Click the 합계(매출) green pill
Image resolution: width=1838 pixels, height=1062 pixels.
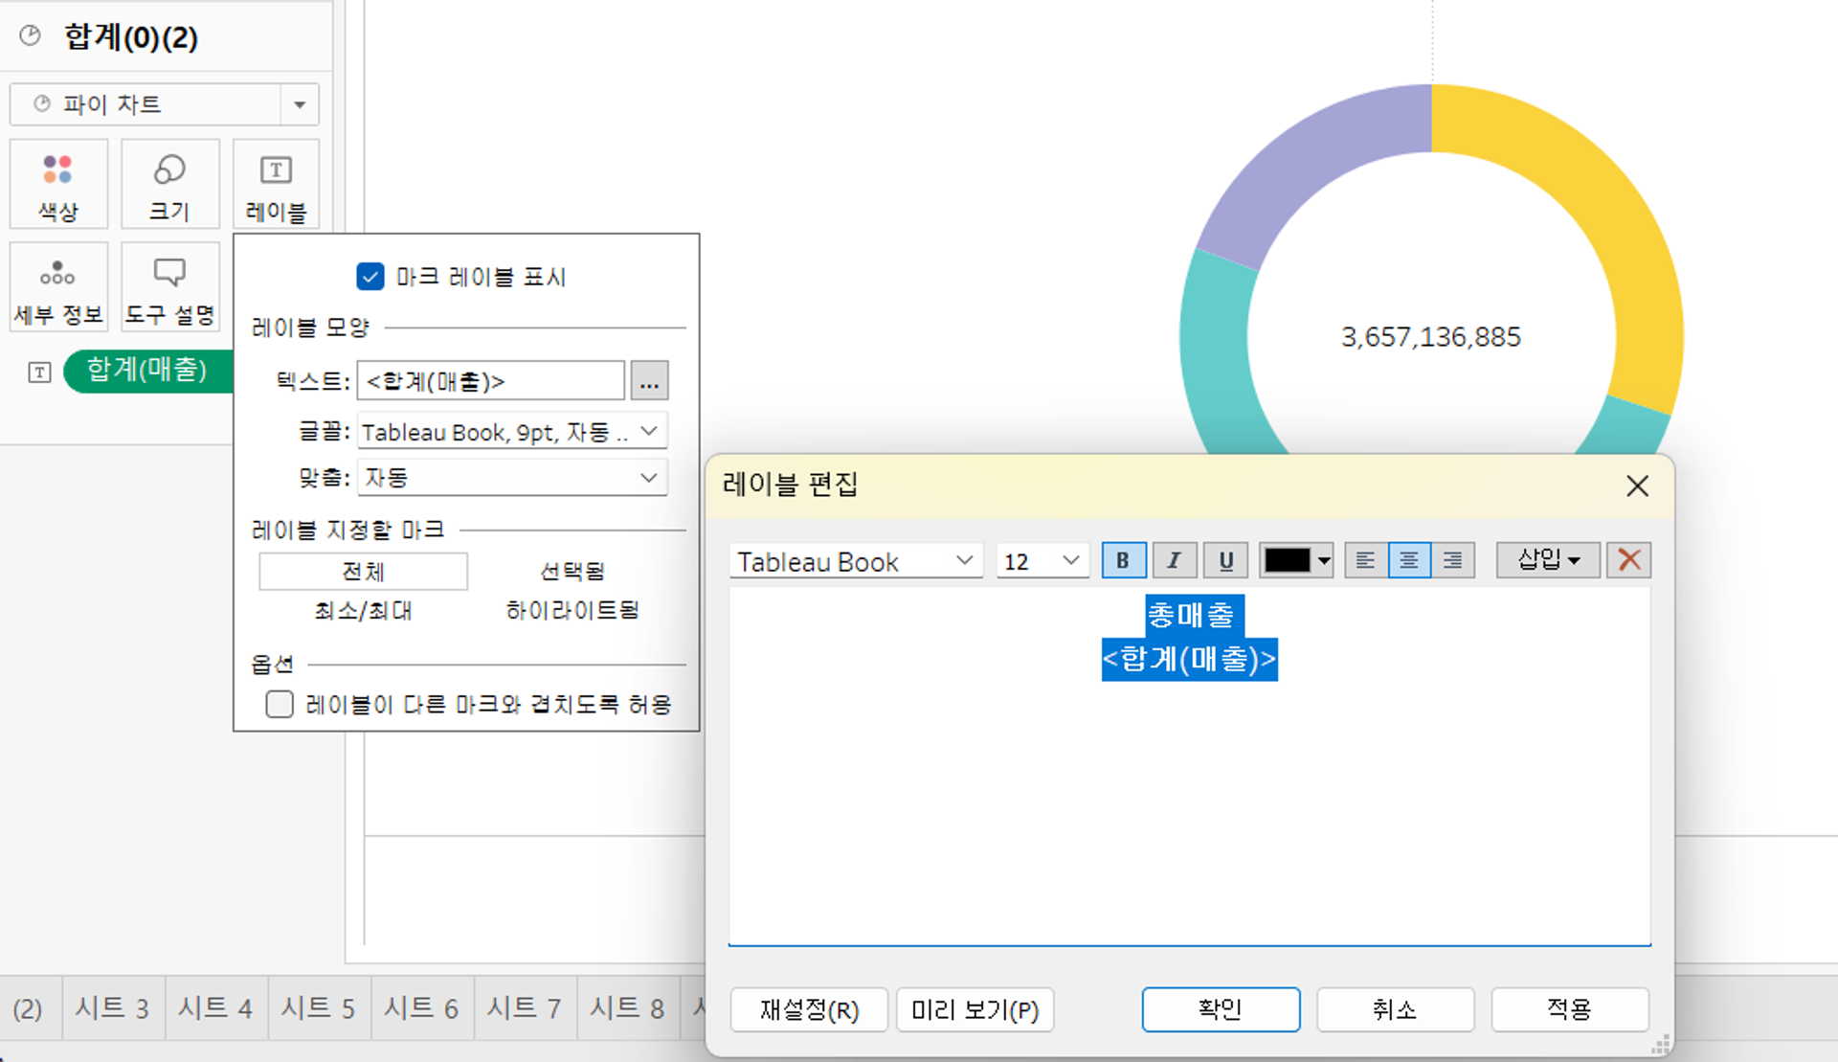[x=148, y=372]
